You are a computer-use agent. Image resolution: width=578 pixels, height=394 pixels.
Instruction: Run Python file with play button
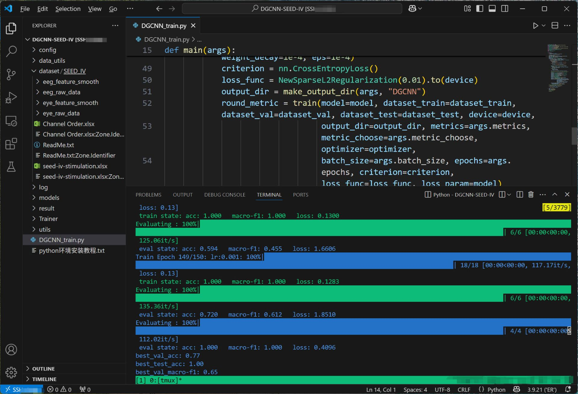tap(535, 26)
